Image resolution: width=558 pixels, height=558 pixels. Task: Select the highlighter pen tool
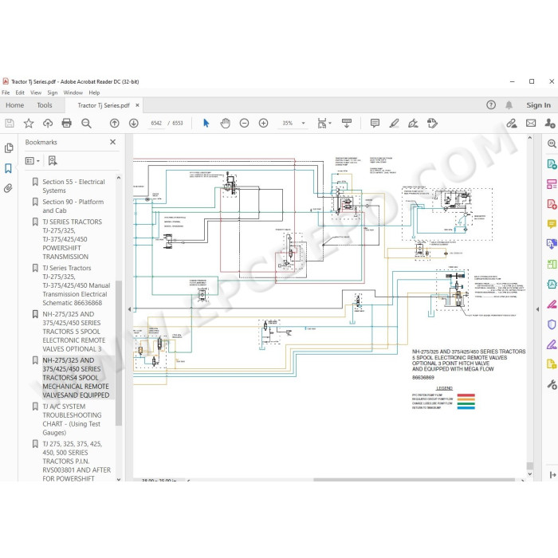394,123
